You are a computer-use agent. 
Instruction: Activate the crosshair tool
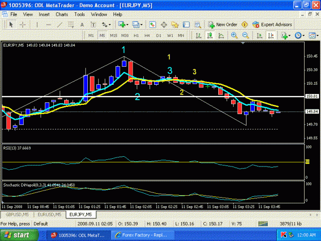(x=23, y=25)
